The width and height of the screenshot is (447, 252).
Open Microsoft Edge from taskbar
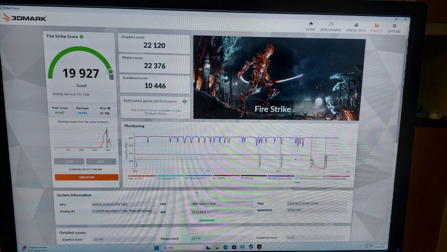coord(225,247)
